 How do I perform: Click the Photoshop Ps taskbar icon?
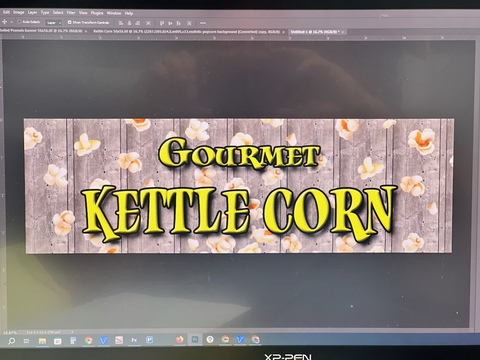click(x=195, y=339)
